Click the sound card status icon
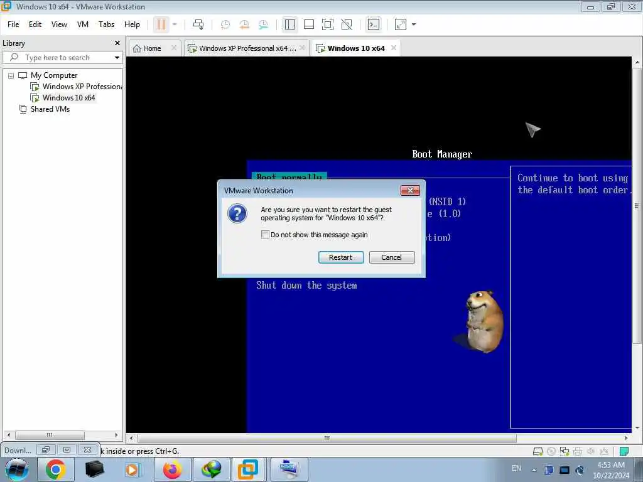Viewport: 643px width, 482px height. click(590, 451)
